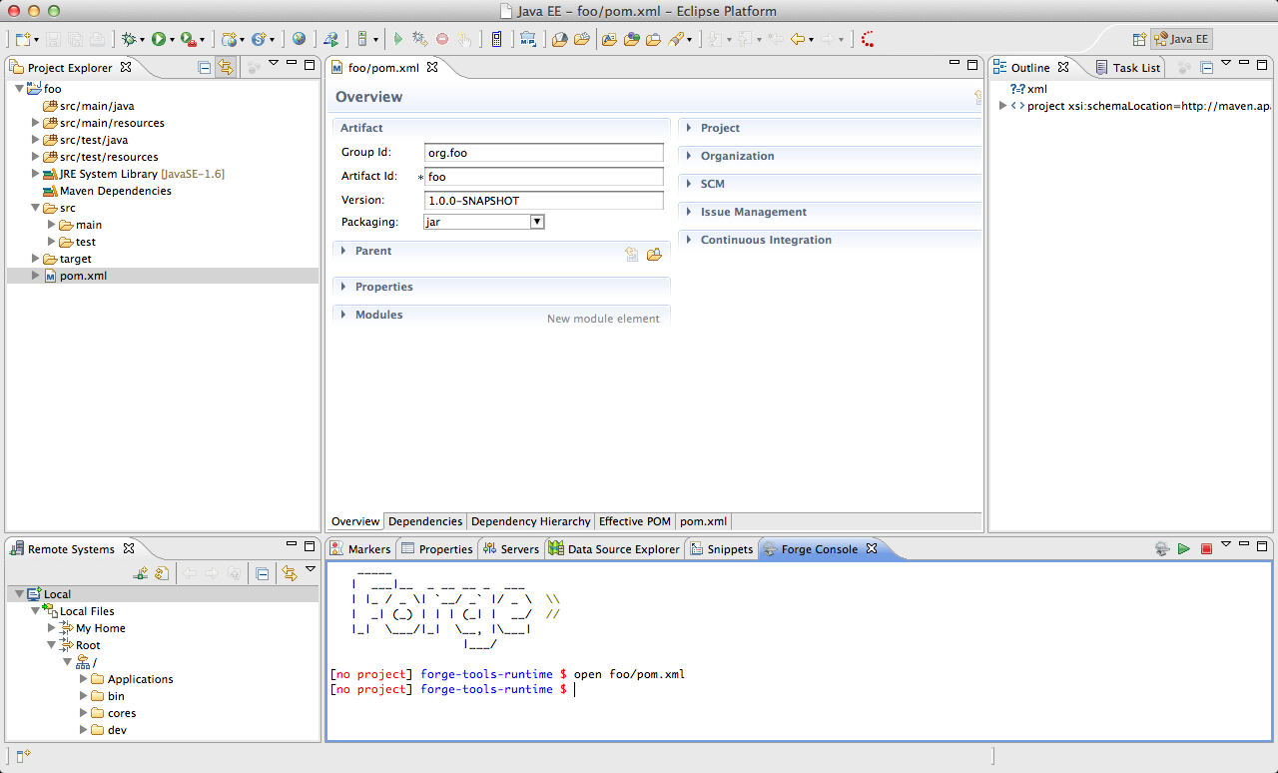The height and width of the screenshot is (773, 1278).
Task: Collapse all in the Outline view
Action: pyautogui.click(x=1206, y=67)
